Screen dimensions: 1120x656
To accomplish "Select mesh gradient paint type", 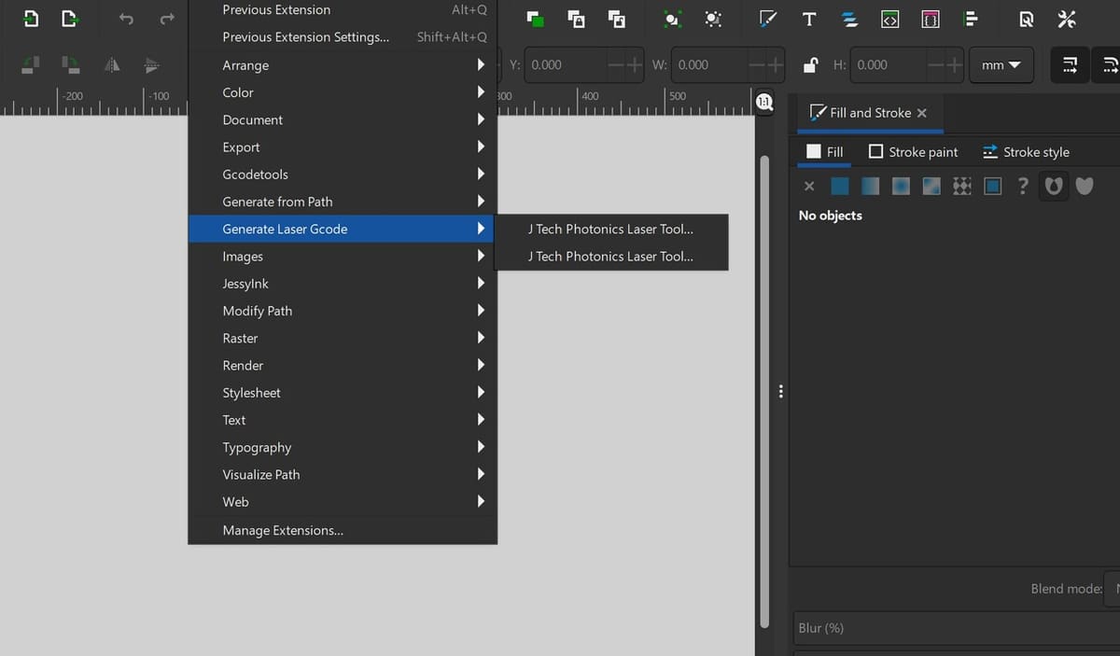I will coord(931,187).
